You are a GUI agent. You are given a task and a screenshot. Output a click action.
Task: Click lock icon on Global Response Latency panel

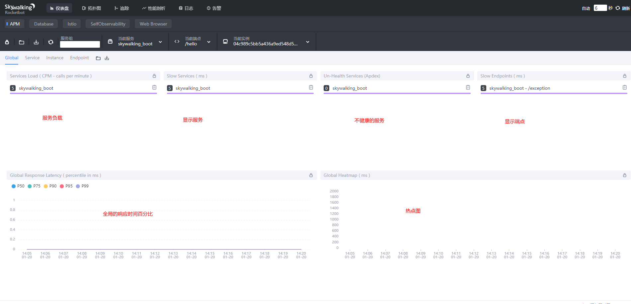point(311,175)
